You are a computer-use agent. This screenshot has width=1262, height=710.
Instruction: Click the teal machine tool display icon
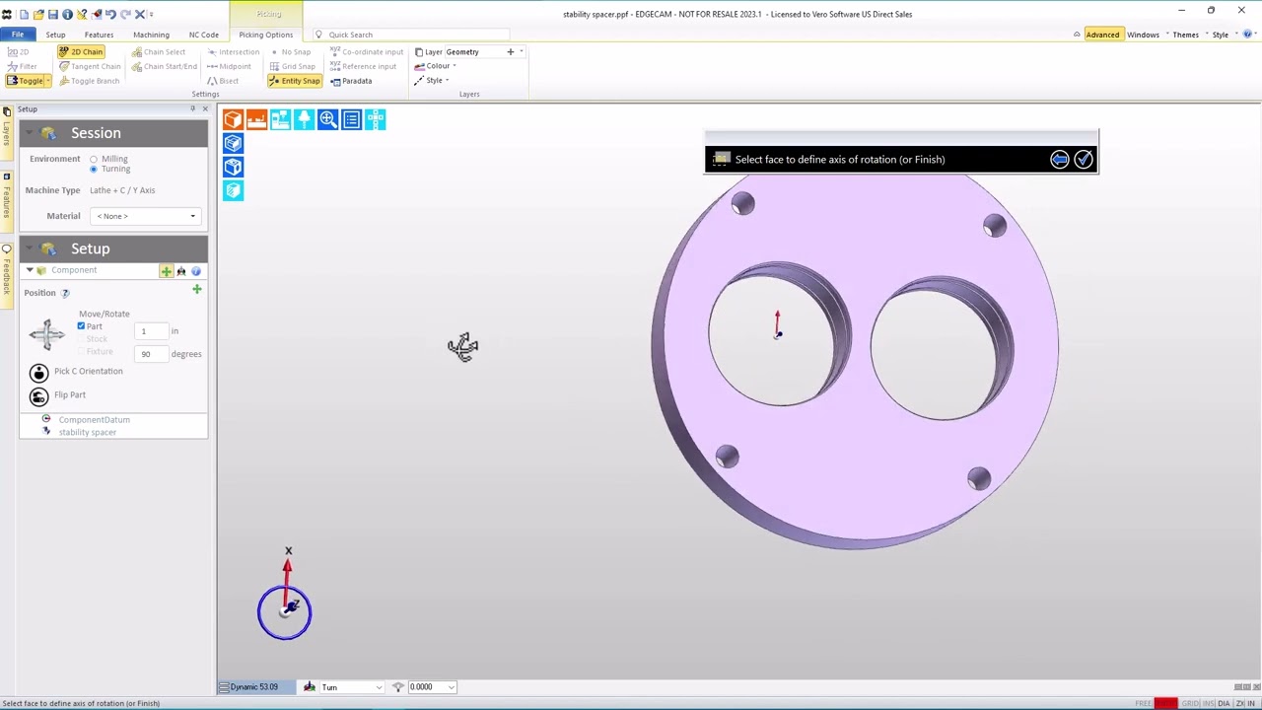(280, 119)
